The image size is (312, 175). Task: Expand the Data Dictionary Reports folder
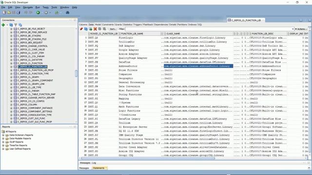(3, 135)
